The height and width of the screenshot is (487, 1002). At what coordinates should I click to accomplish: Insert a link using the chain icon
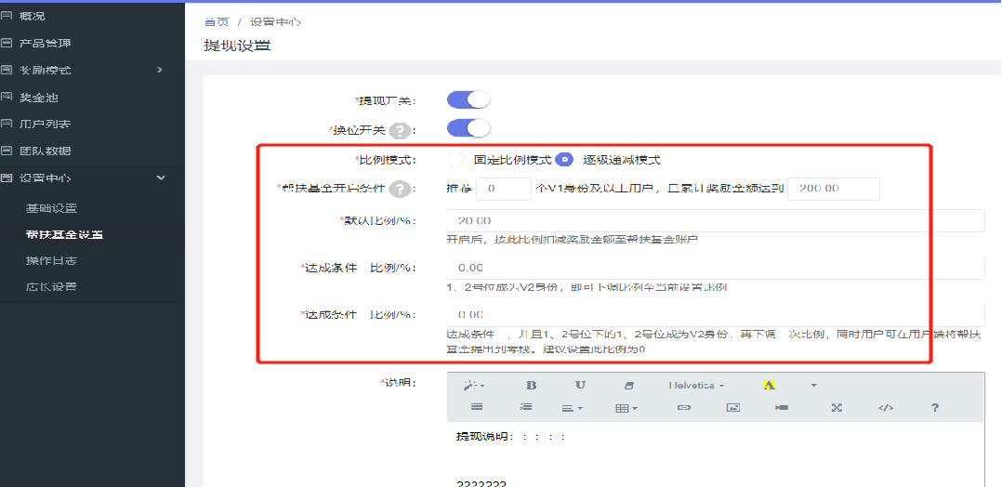tap(683, 407)
